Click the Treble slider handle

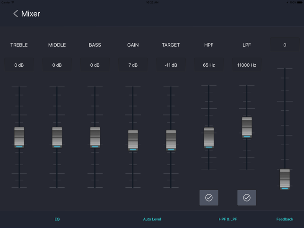click(x=19, y=137)
